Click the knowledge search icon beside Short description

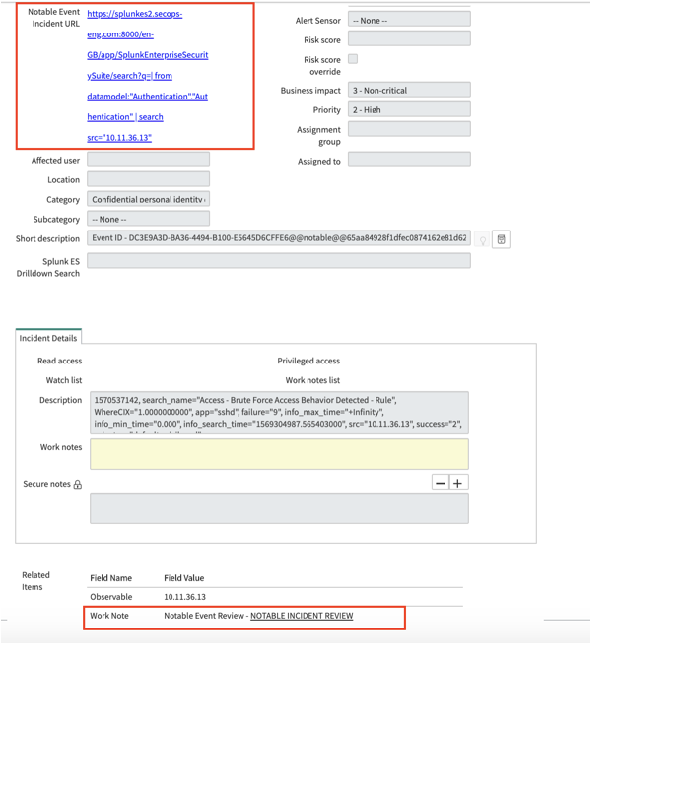(x=501, y=239)
